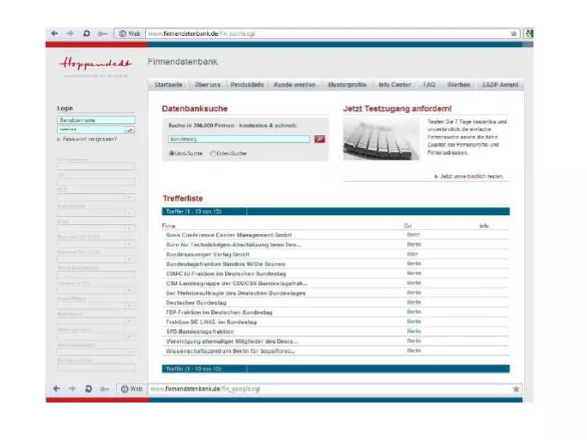The width and height of the screenshot is (587, 440).
Task: Open Bundesanzeiger Verlag GmbH result
Action: pos(208,254)
